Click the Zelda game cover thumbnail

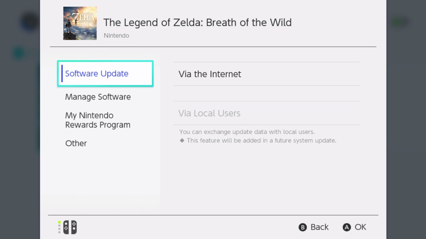80,23
